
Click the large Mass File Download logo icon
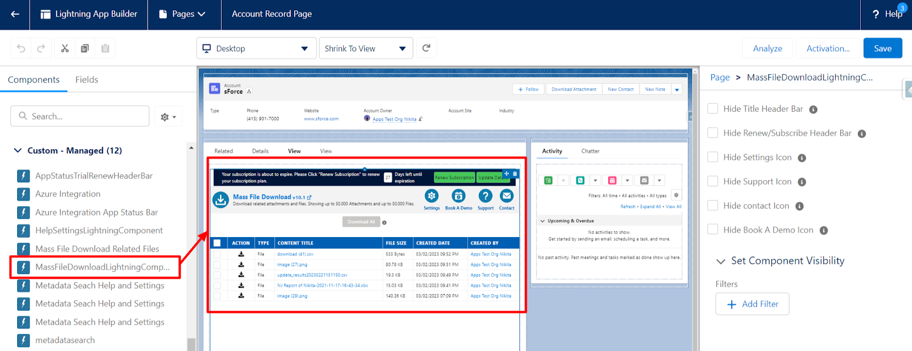pos(221,200)
